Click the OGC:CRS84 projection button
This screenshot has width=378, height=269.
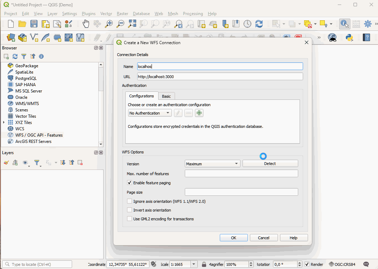[x=342, y=264]
